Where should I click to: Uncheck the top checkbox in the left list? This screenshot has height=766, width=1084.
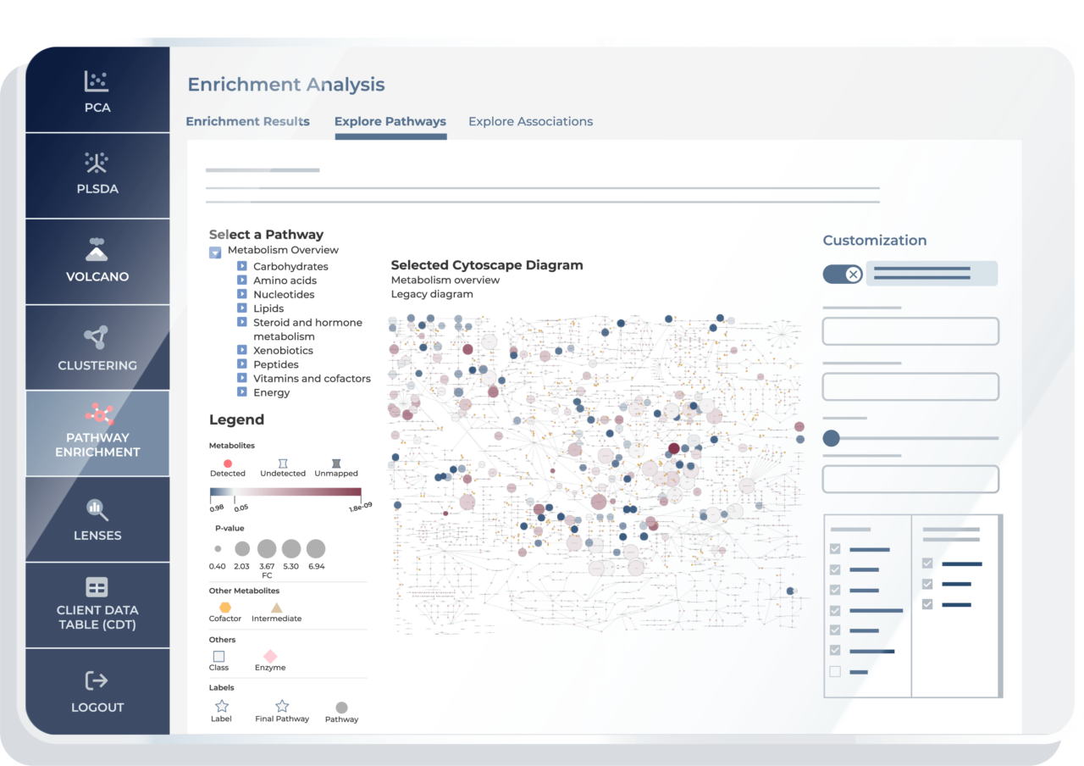pyautogui.click(x=835, y=548)
